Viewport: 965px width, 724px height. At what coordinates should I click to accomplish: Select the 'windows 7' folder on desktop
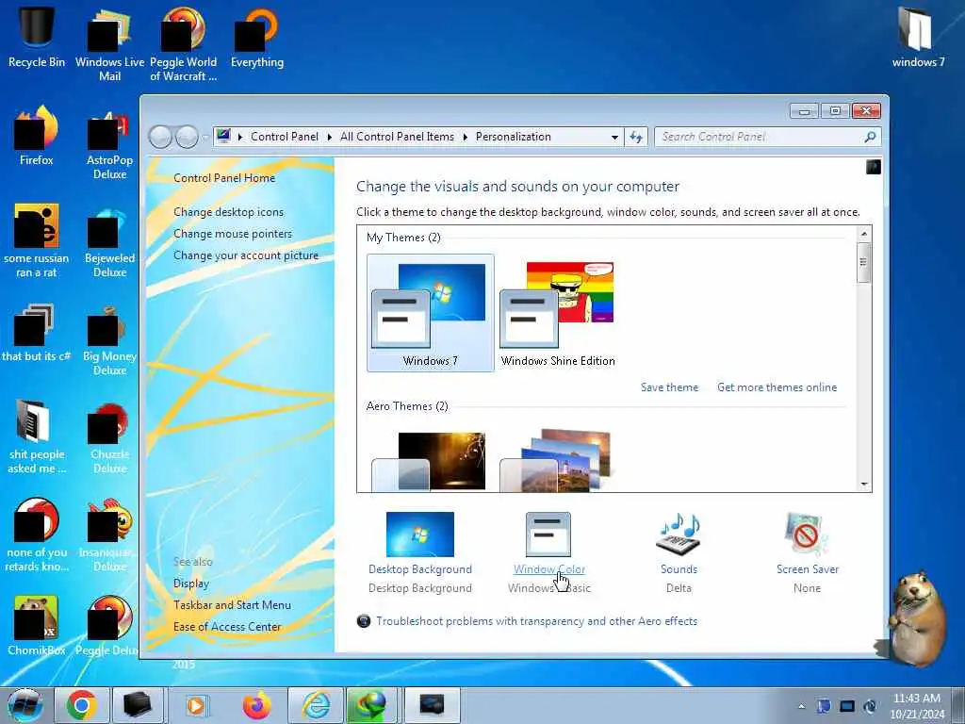coord(918,37)
